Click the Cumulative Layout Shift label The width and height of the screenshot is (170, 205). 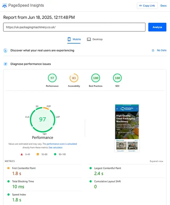[108, 181]
